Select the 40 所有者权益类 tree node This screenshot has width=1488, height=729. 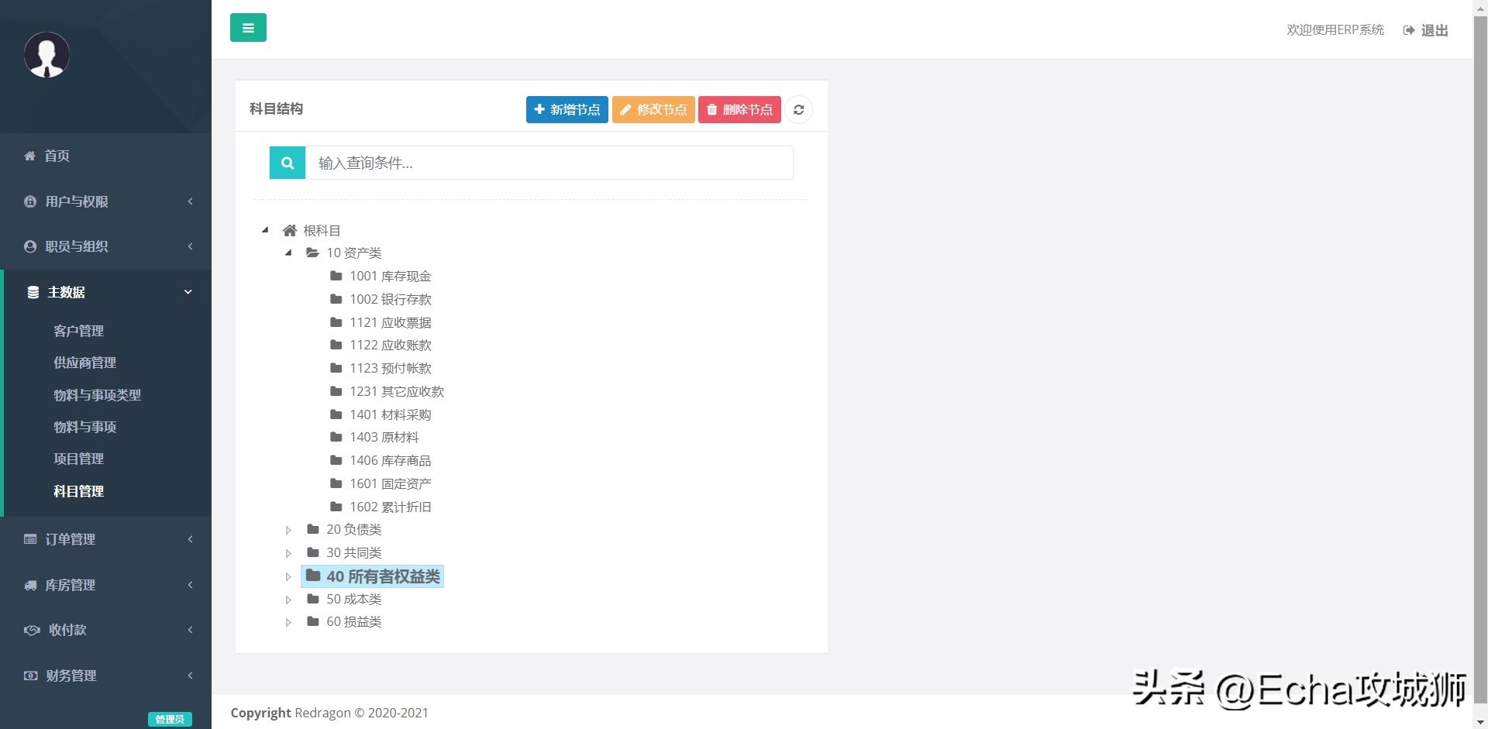click(x=384, y=576)
